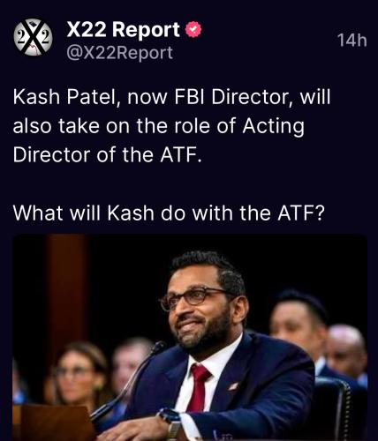Image resolution: width=378 pixels, height=441 pixels.
Task: Open the 14h post timestamp
Action: pos(352,40)
